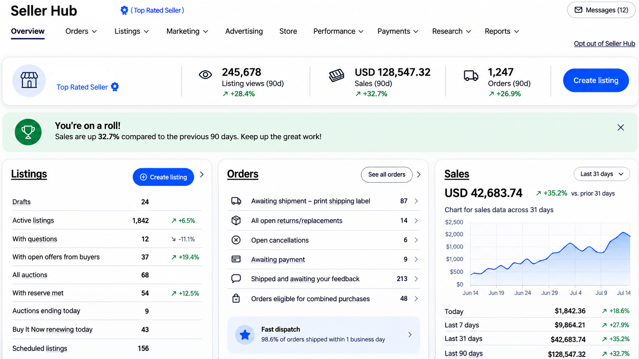Click Buy It Now renewing today

tap(107, 329)
